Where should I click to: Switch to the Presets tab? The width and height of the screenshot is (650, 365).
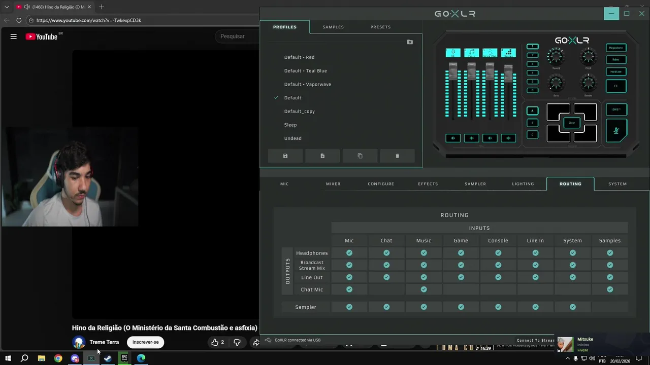(x=380, y=27)
